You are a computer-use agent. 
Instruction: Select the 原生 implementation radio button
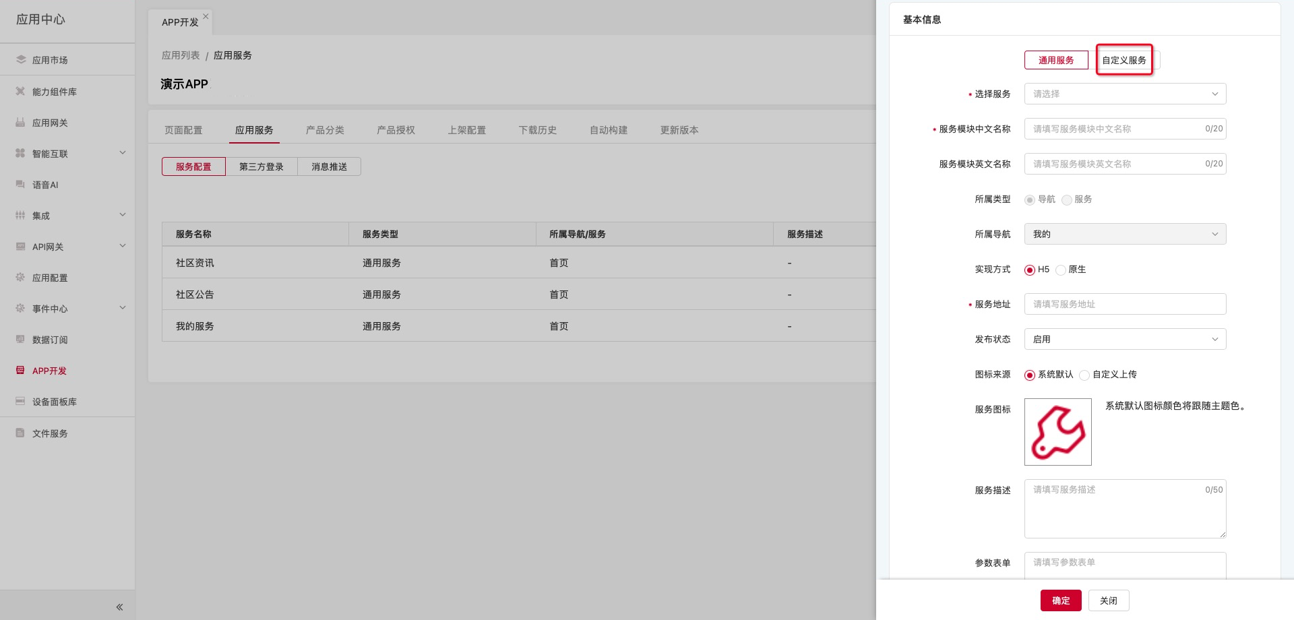[1061, 270]
